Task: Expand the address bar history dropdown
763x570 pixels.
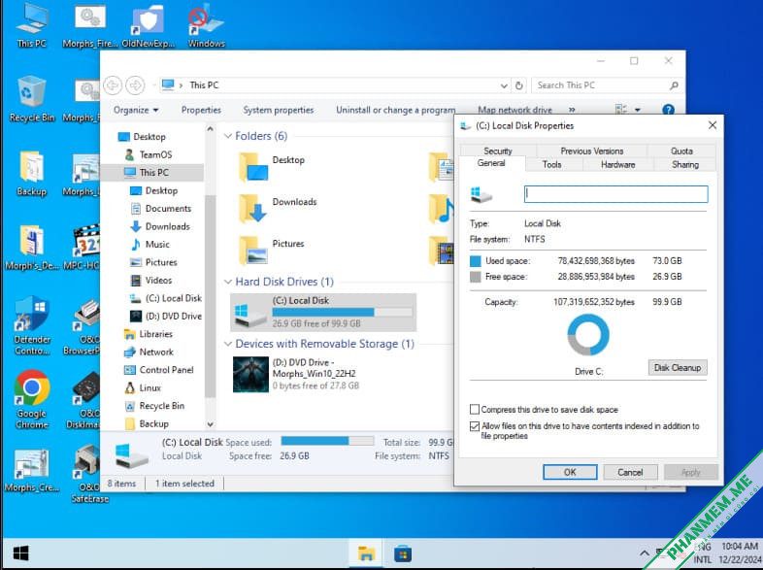Action: (x=504, y=85)
